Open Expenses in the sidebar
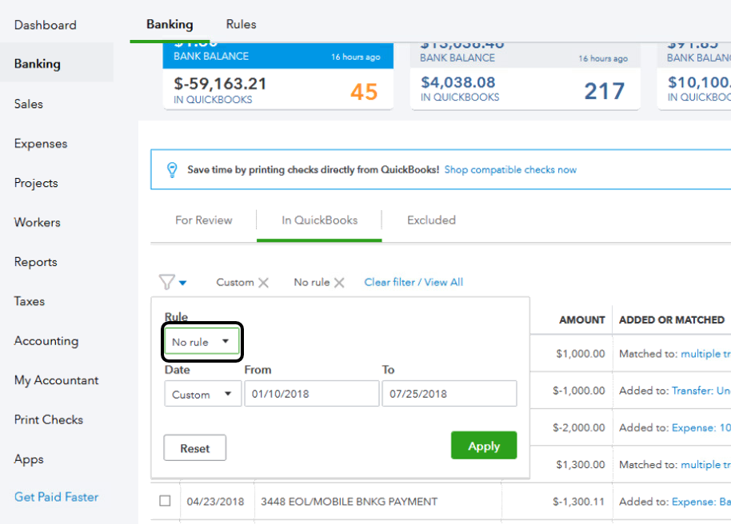The image size is (731, 524). click(x=41, y=144)
